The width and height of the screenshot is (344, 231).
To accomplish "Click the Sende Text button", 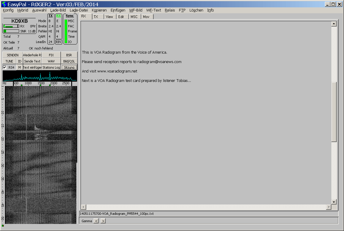I will coord(32,61).
